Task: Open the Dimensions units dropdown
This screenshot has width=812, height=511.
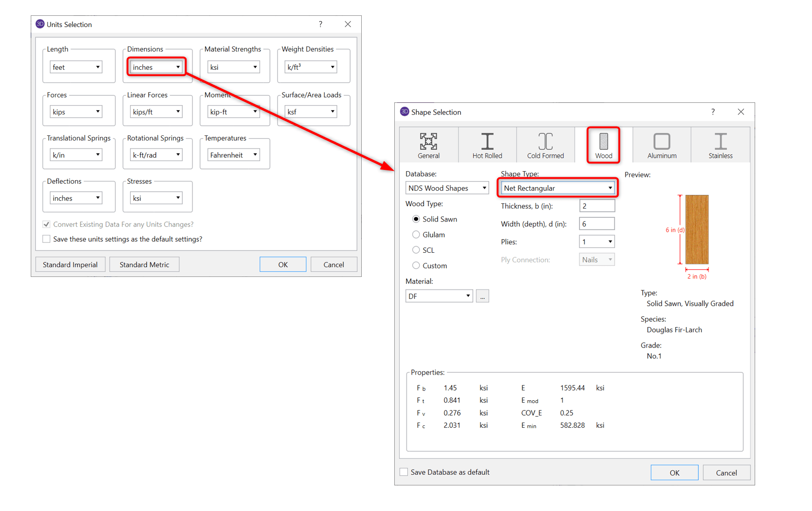Action: [156, 67]
